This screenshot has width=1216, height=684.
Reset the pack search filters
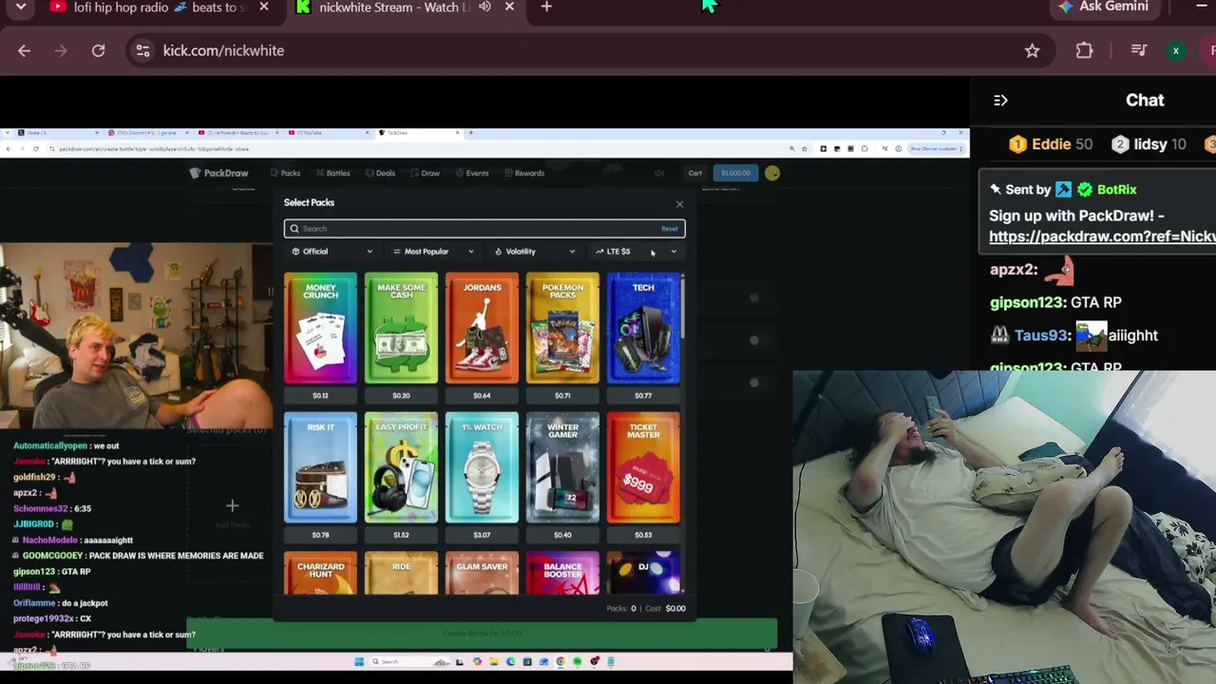(x=670, y=229)
